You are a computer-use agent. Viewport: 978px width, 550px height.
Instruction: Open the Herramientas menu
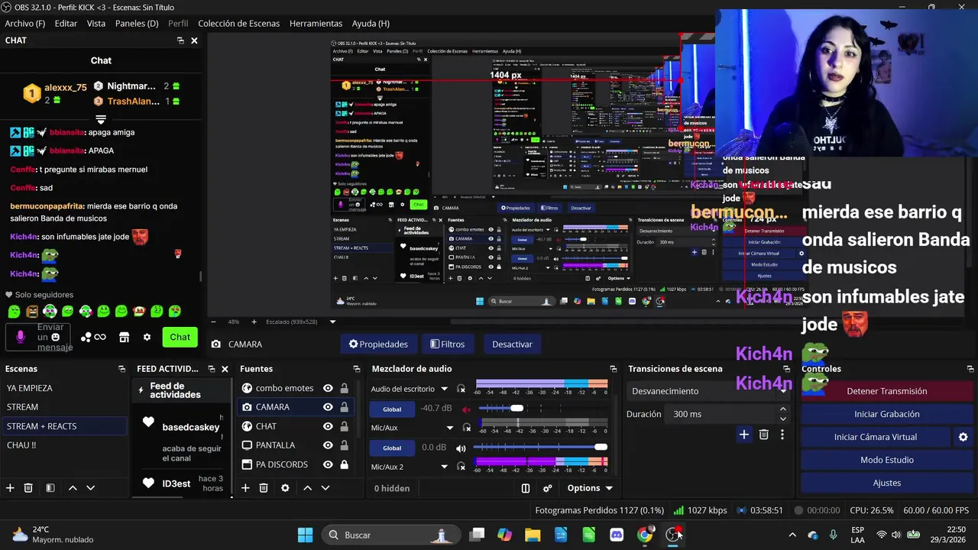tap(316, 24)
